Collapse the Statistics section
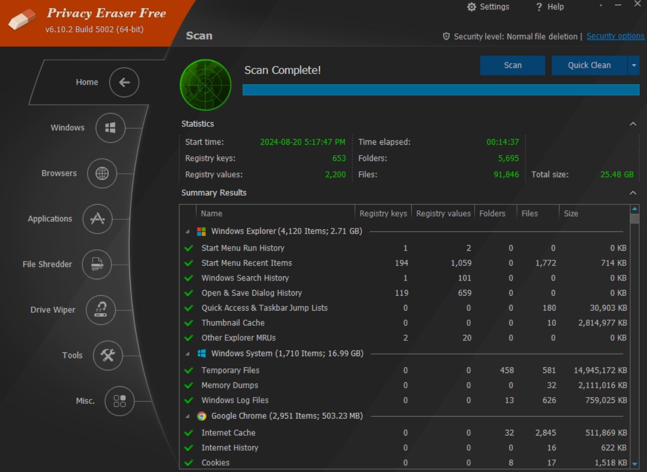This screenshot has width=647, height=472. pos(633,124)
